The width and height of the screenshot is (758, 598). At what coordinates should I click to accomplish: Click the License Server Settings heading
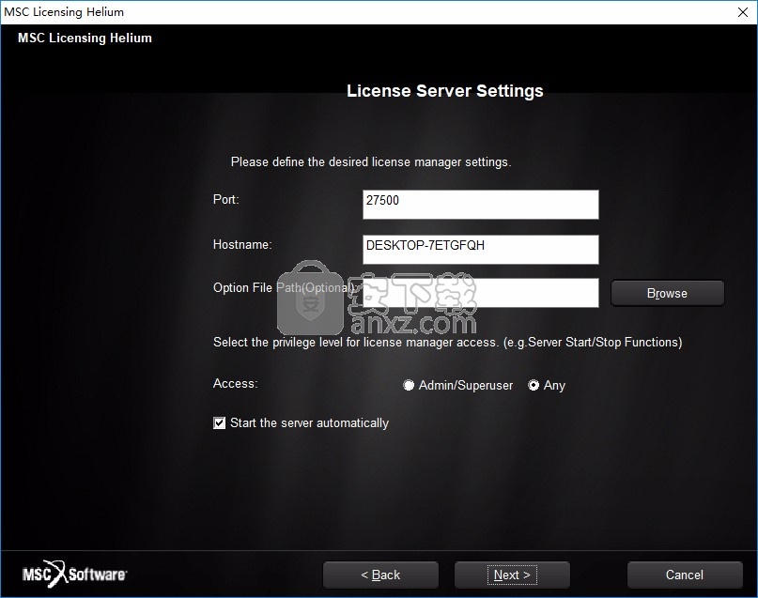444,91
